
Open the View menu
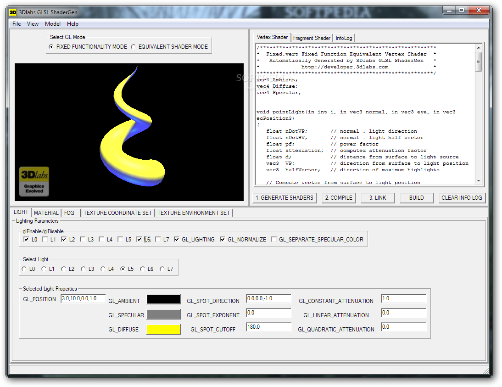coord(33,24)
